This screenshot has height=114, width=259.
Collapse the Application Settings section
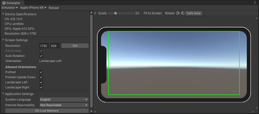click(x=3, y=94)
